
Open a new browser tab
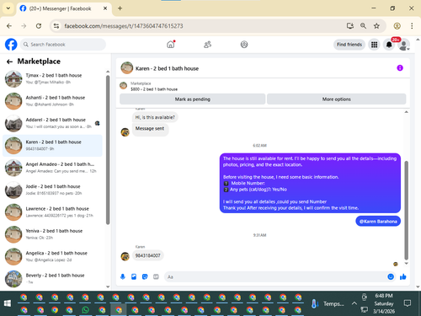click(120, 8)
